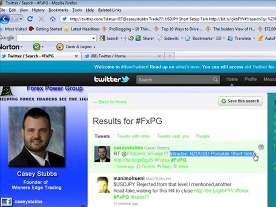Click the what's new banner link
276x207 pixels.
tap(187, 67)
